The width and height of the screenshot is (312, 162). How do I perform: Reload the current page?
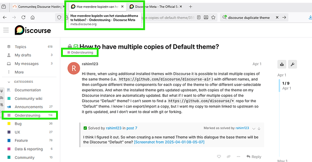point(23,18)
